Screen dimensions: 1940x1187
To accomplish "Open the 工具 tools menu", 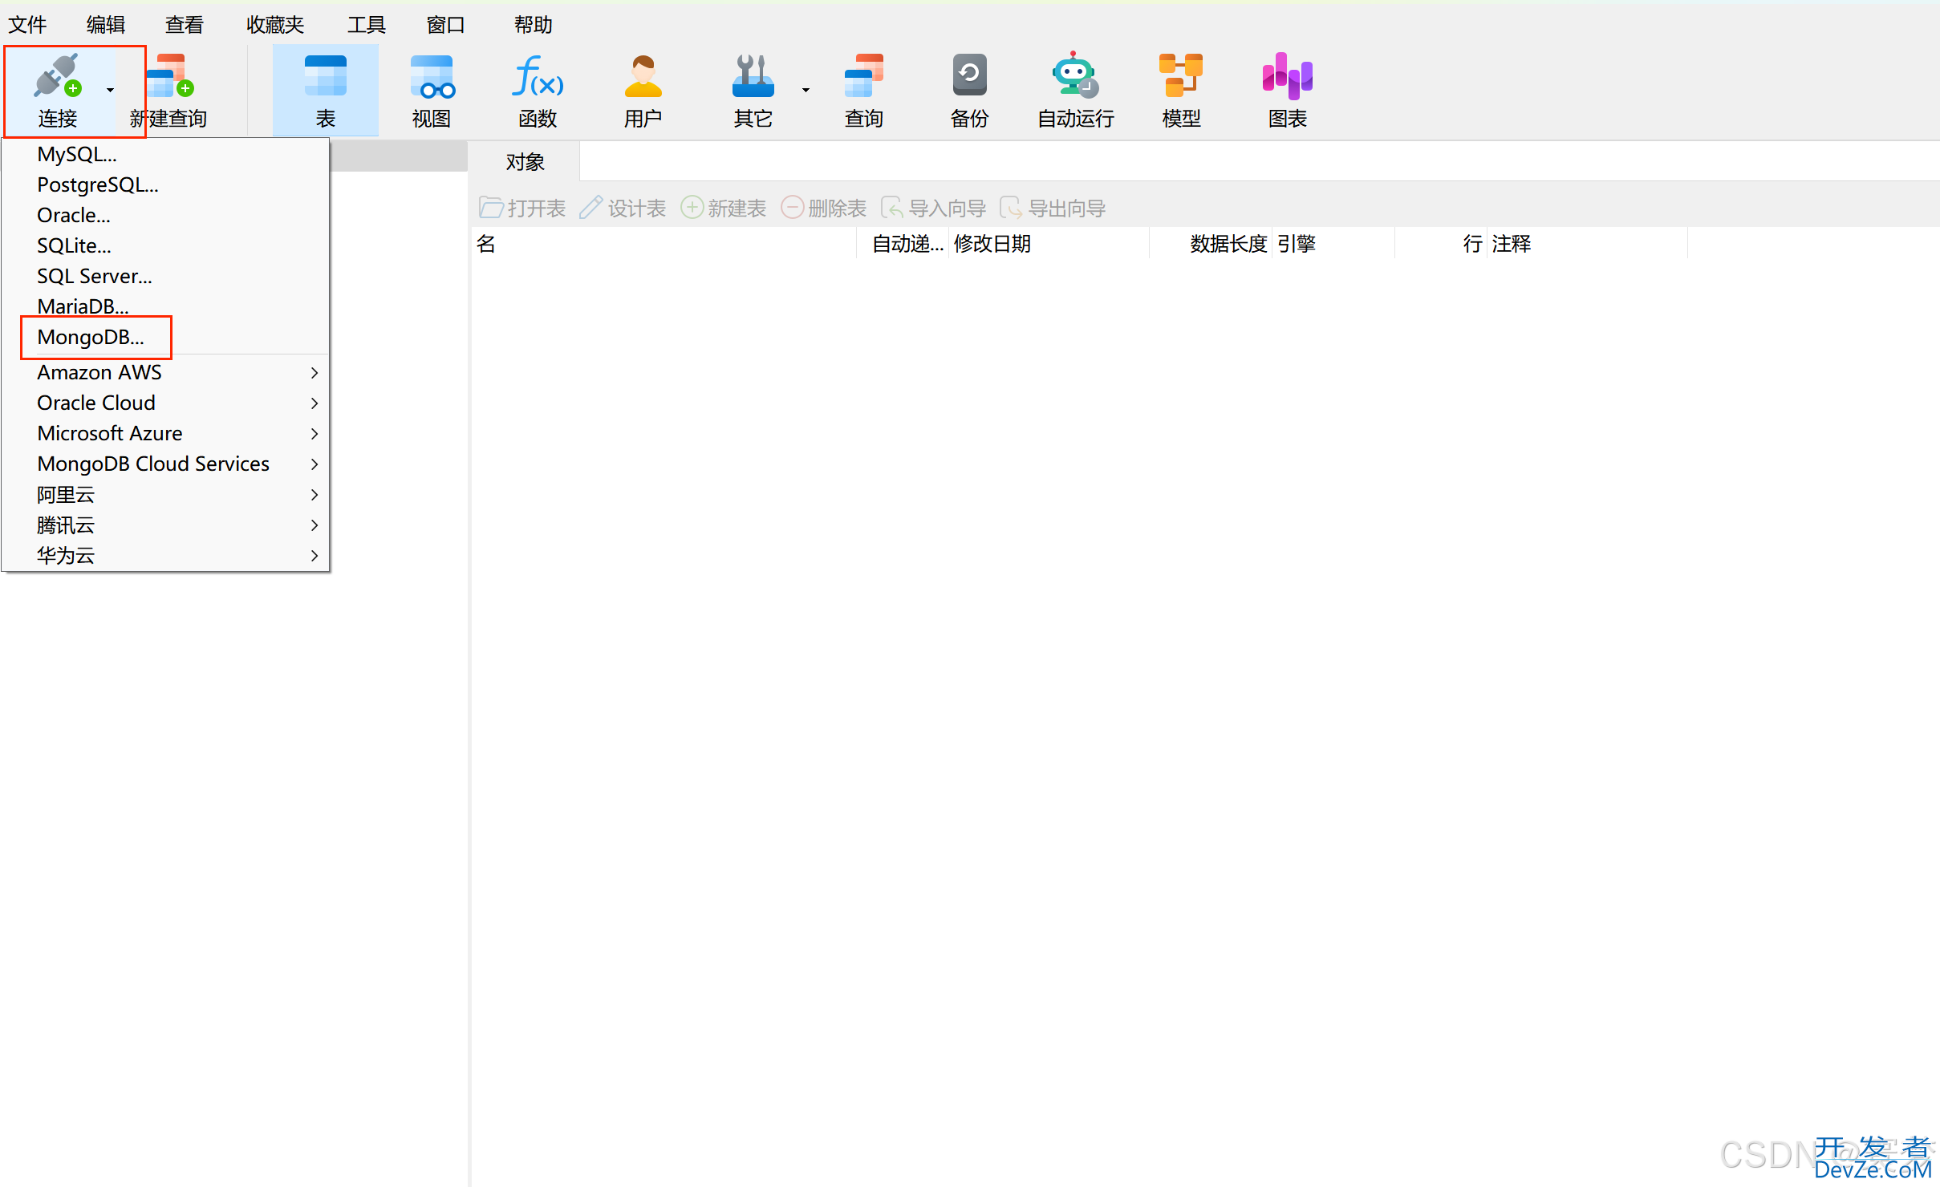I will (367, 25).
